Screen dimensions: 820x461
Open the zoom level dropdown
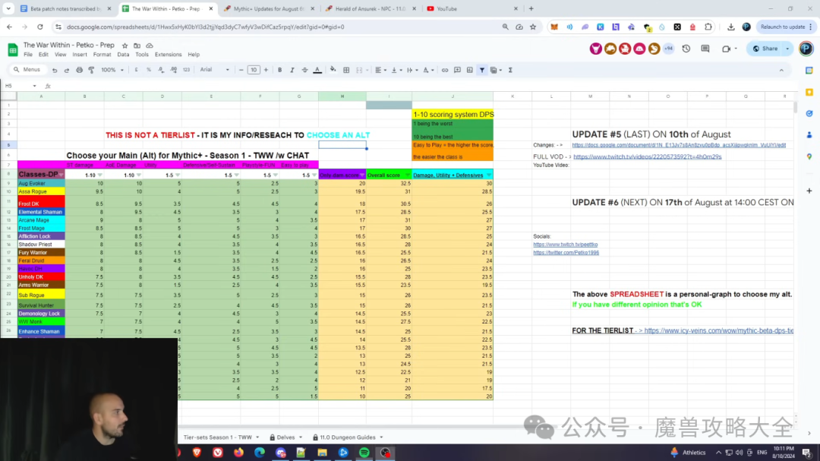pos(112,70)
